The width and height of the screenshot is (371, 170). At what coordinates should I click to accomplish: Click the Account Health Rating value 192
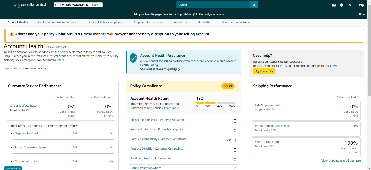click(200, 98)
